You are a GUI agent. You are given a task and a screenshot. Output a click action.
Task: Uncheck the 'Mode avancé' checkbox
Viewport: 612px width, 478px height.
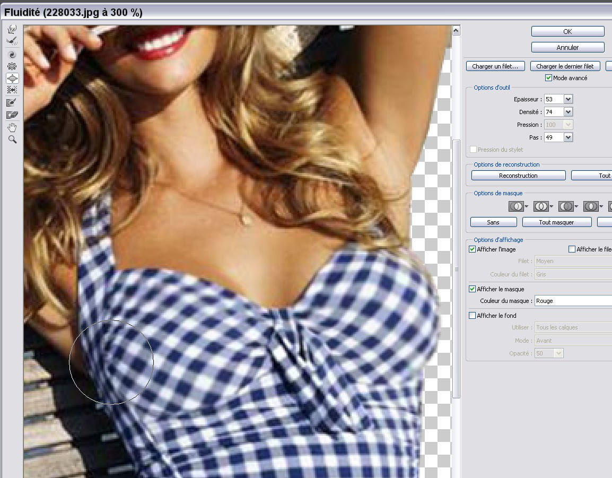[x=548, y=78]
